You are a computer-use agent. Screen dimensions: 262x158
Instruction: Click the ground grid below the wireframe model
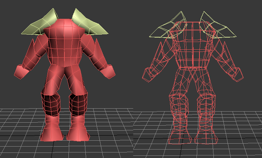197,150
